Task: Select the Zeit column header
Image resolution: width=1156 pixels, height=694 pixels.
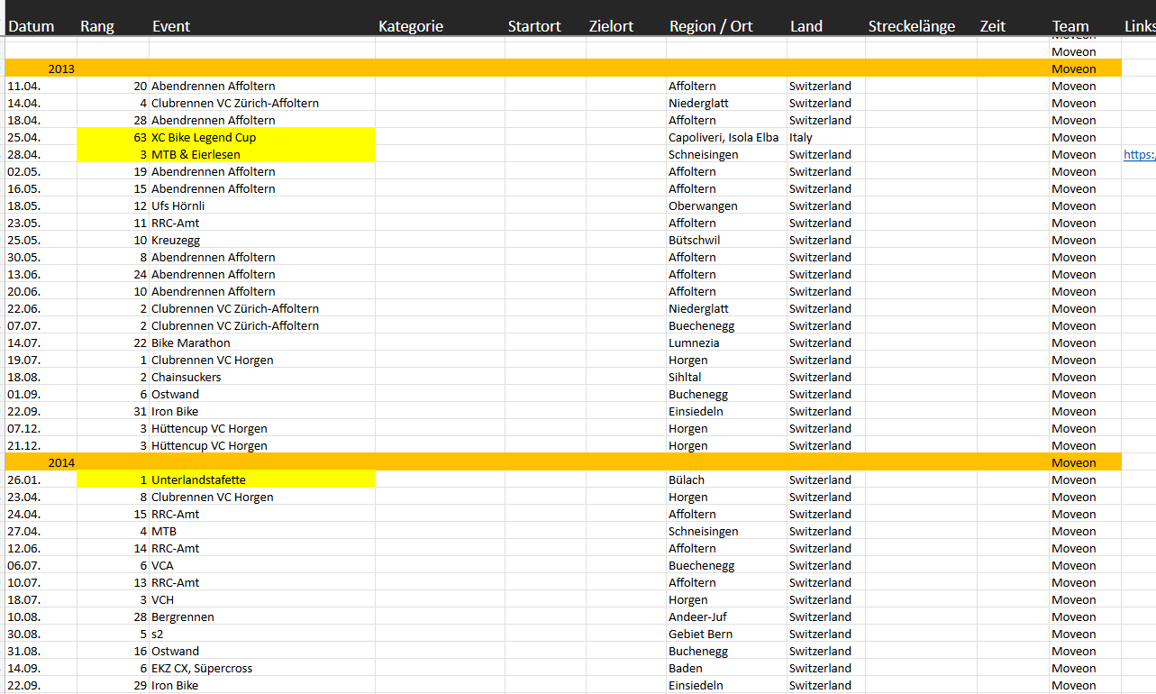Action: (x=993, y=26)
